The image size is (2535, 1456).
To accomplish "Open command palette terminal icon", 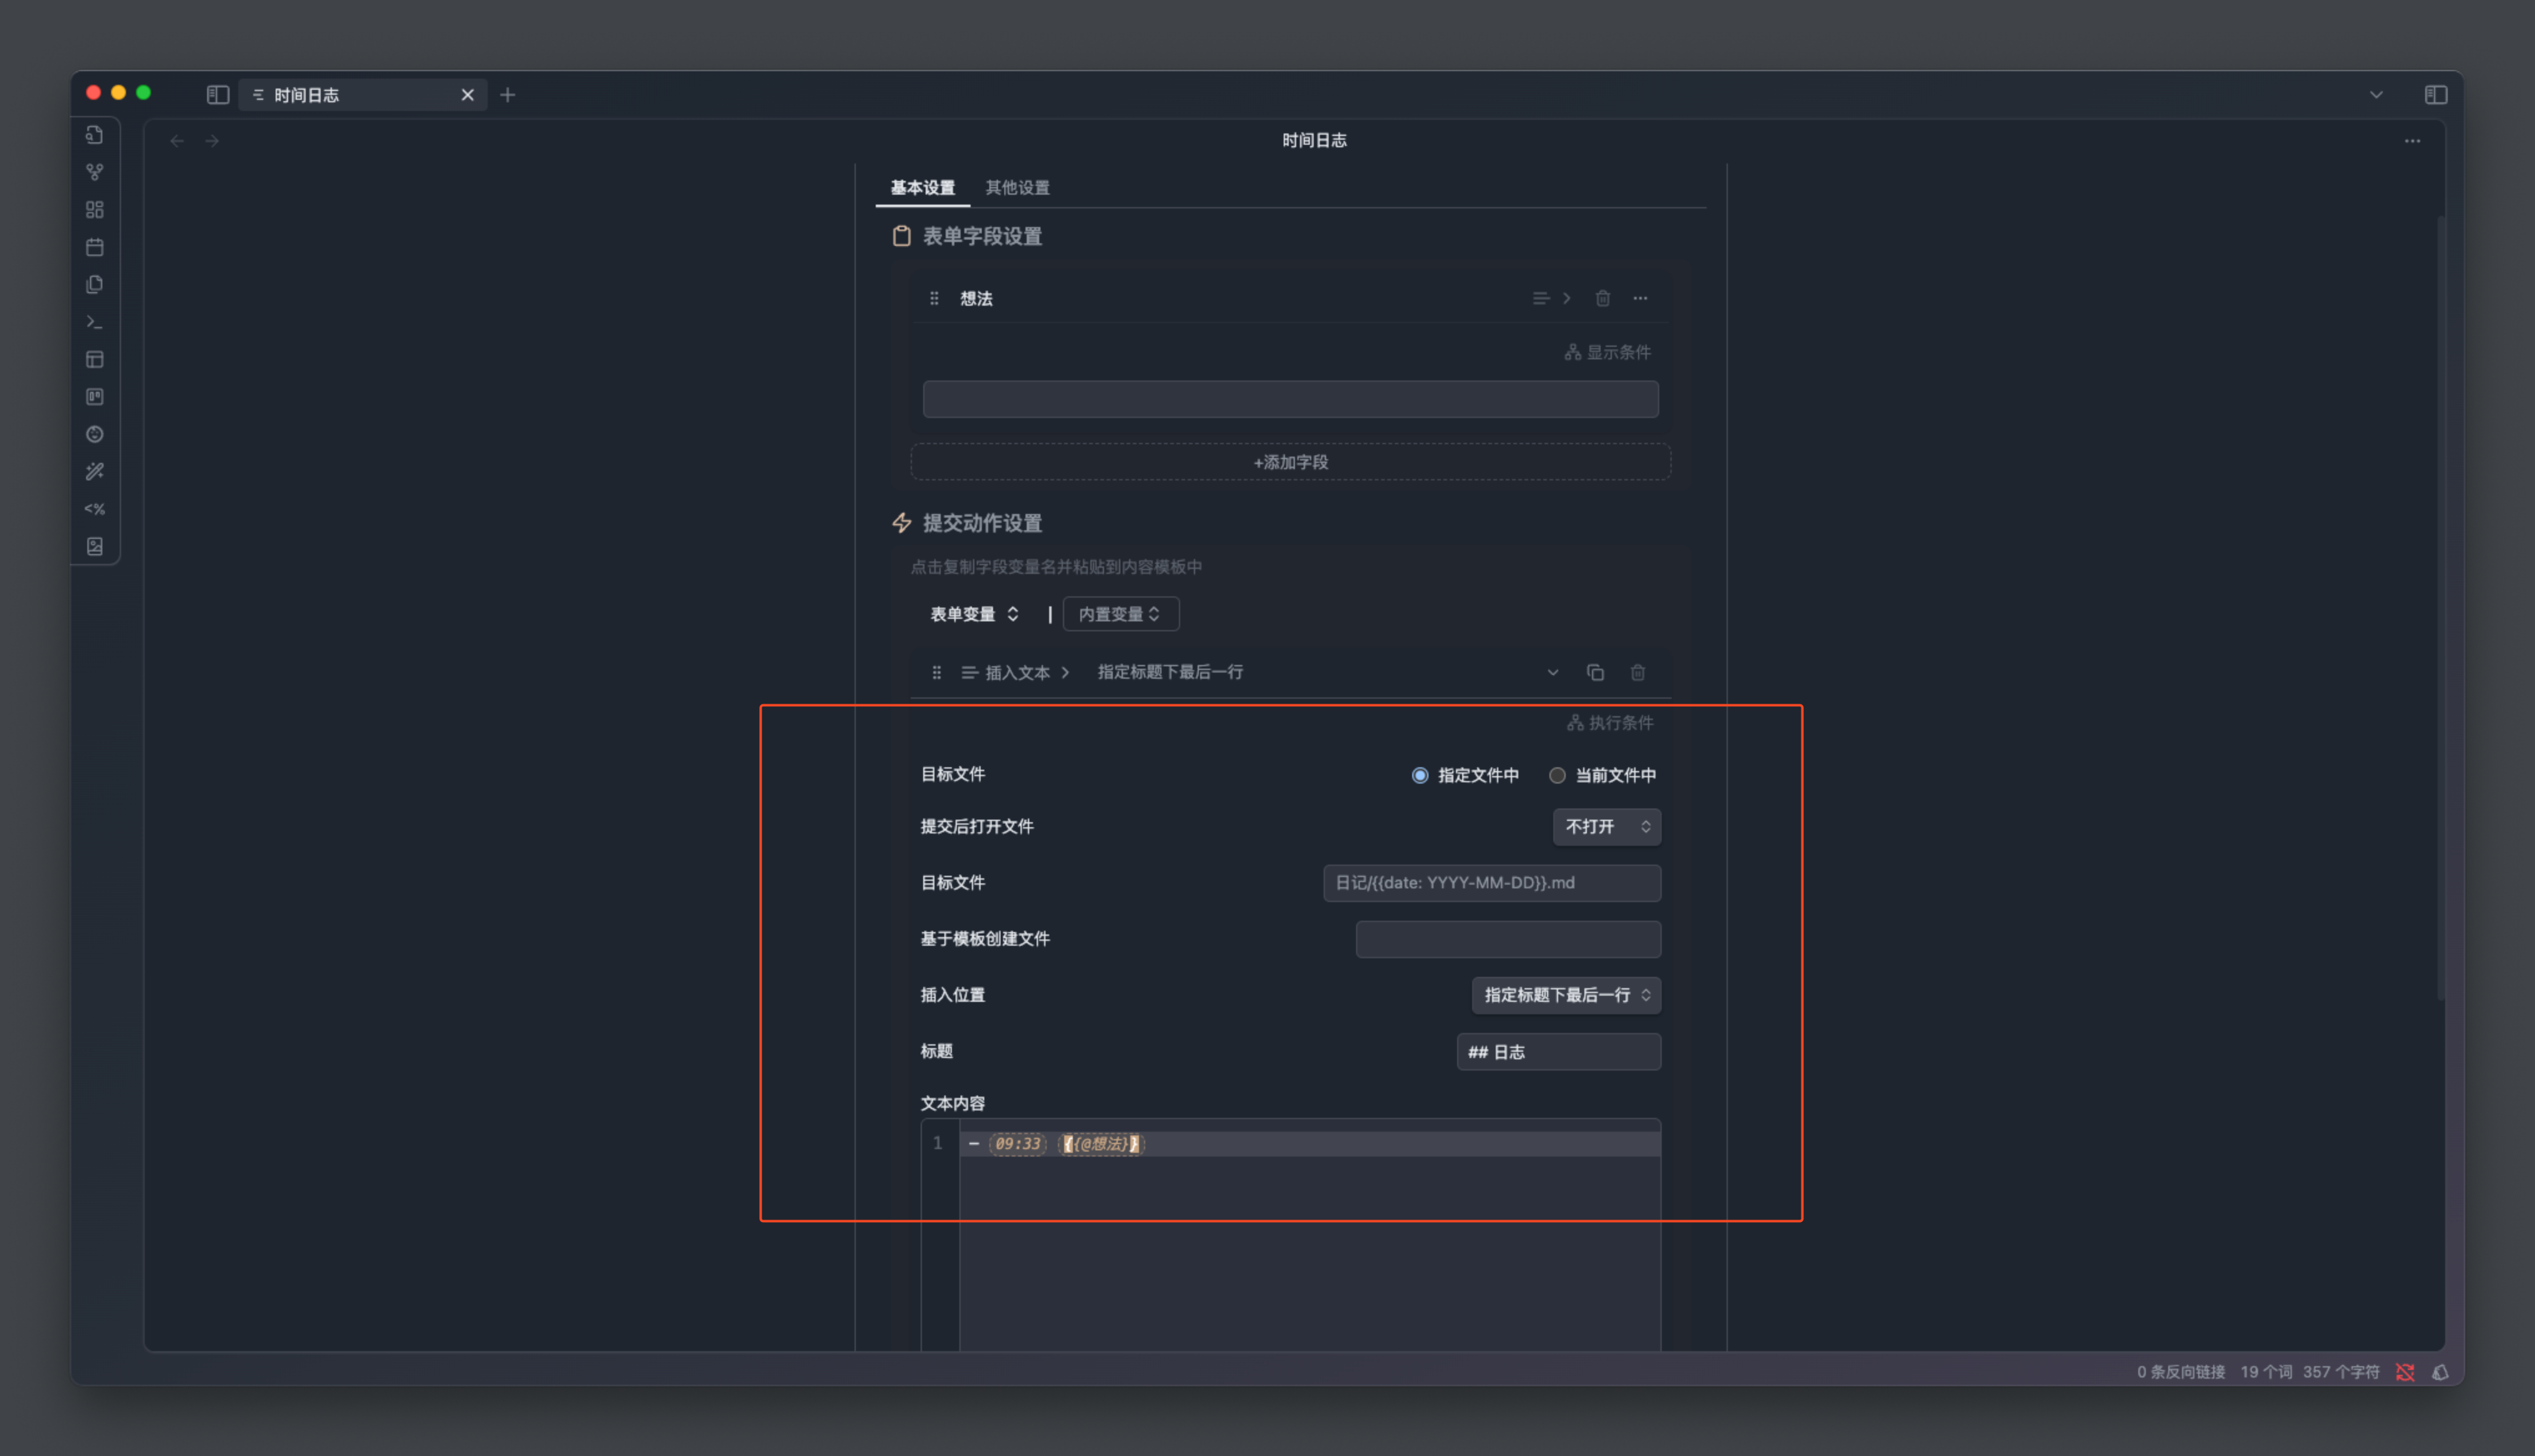I will (x=95, y=322).
